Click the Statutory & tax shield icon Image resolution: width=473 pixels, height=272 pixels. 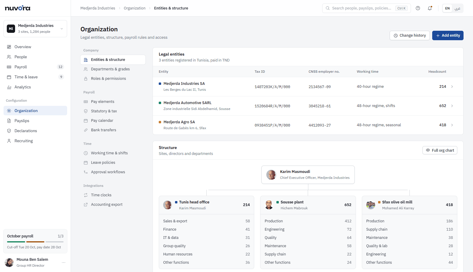(x=86, y=111)
